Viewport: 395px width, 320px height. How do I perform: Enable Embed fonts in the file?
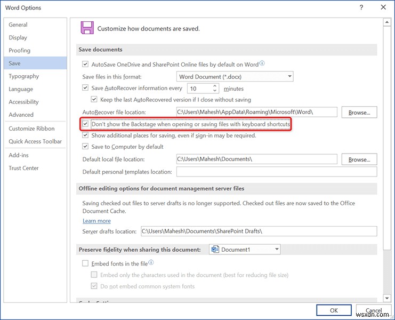[x=85, y=263]
